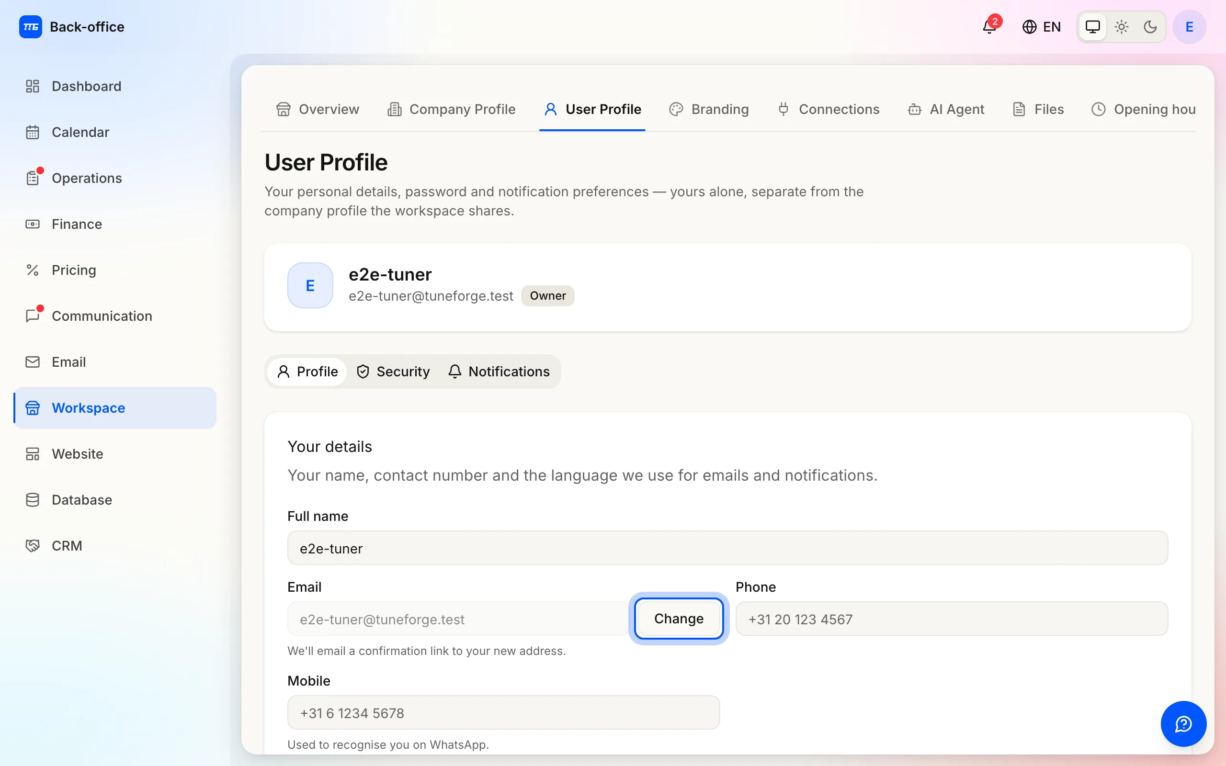The width and height of the screenshot is (1226, 766).
Task: Open Operations section in sidebar
Action: point(115,178)
